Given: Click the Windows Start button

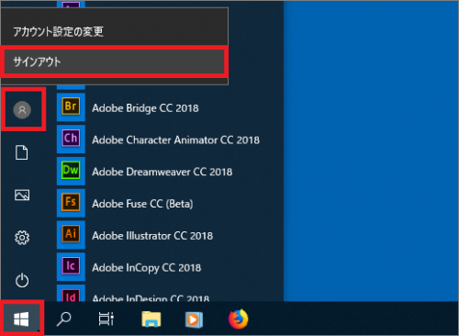Looking at the screenshot, I should point(21,319).
